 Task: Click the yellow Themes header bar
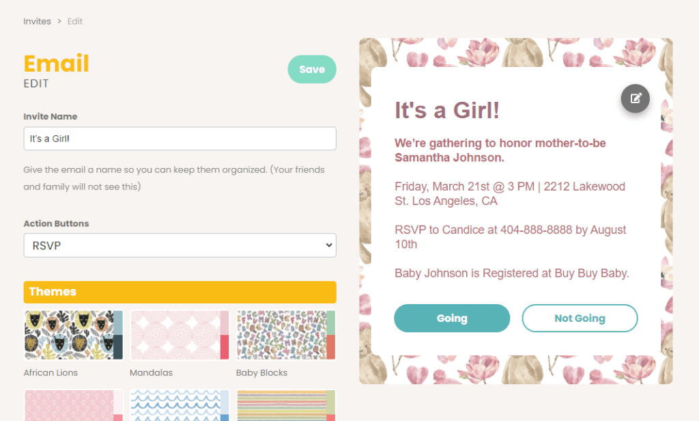180,292
